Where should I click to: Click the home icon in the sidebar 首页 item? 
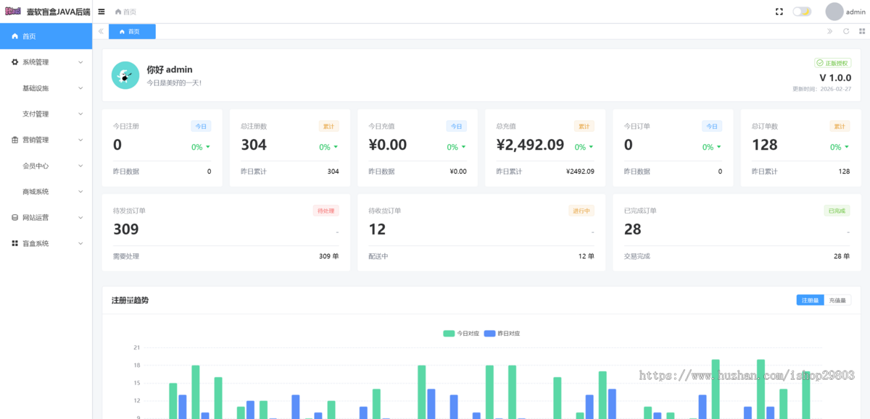pyautogui.click(x=15, y=36)
